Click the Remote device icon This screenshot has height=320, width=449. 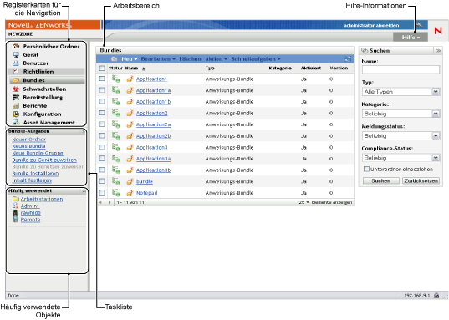[x=15, y=220]
